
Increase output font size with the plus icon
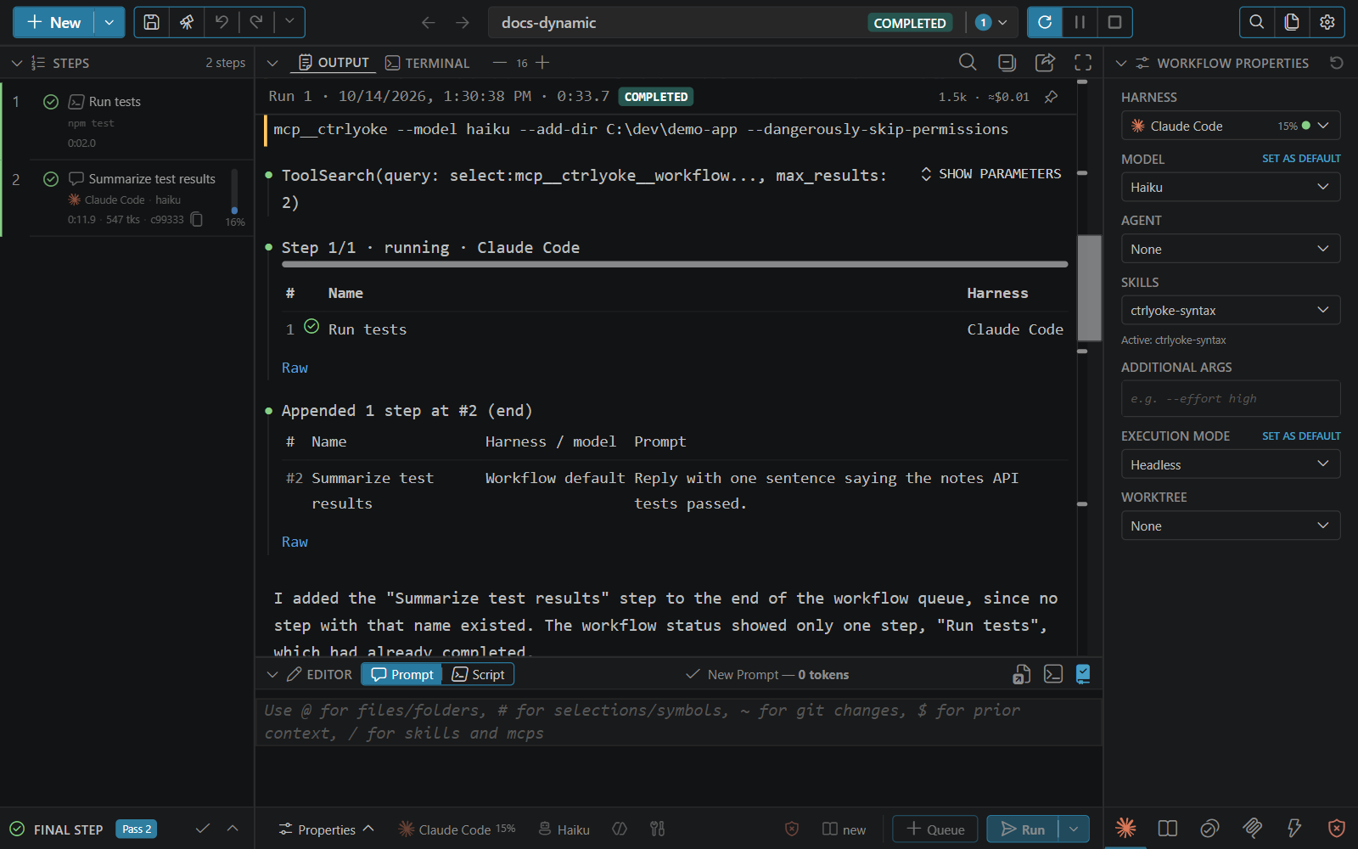coord(542,63)
